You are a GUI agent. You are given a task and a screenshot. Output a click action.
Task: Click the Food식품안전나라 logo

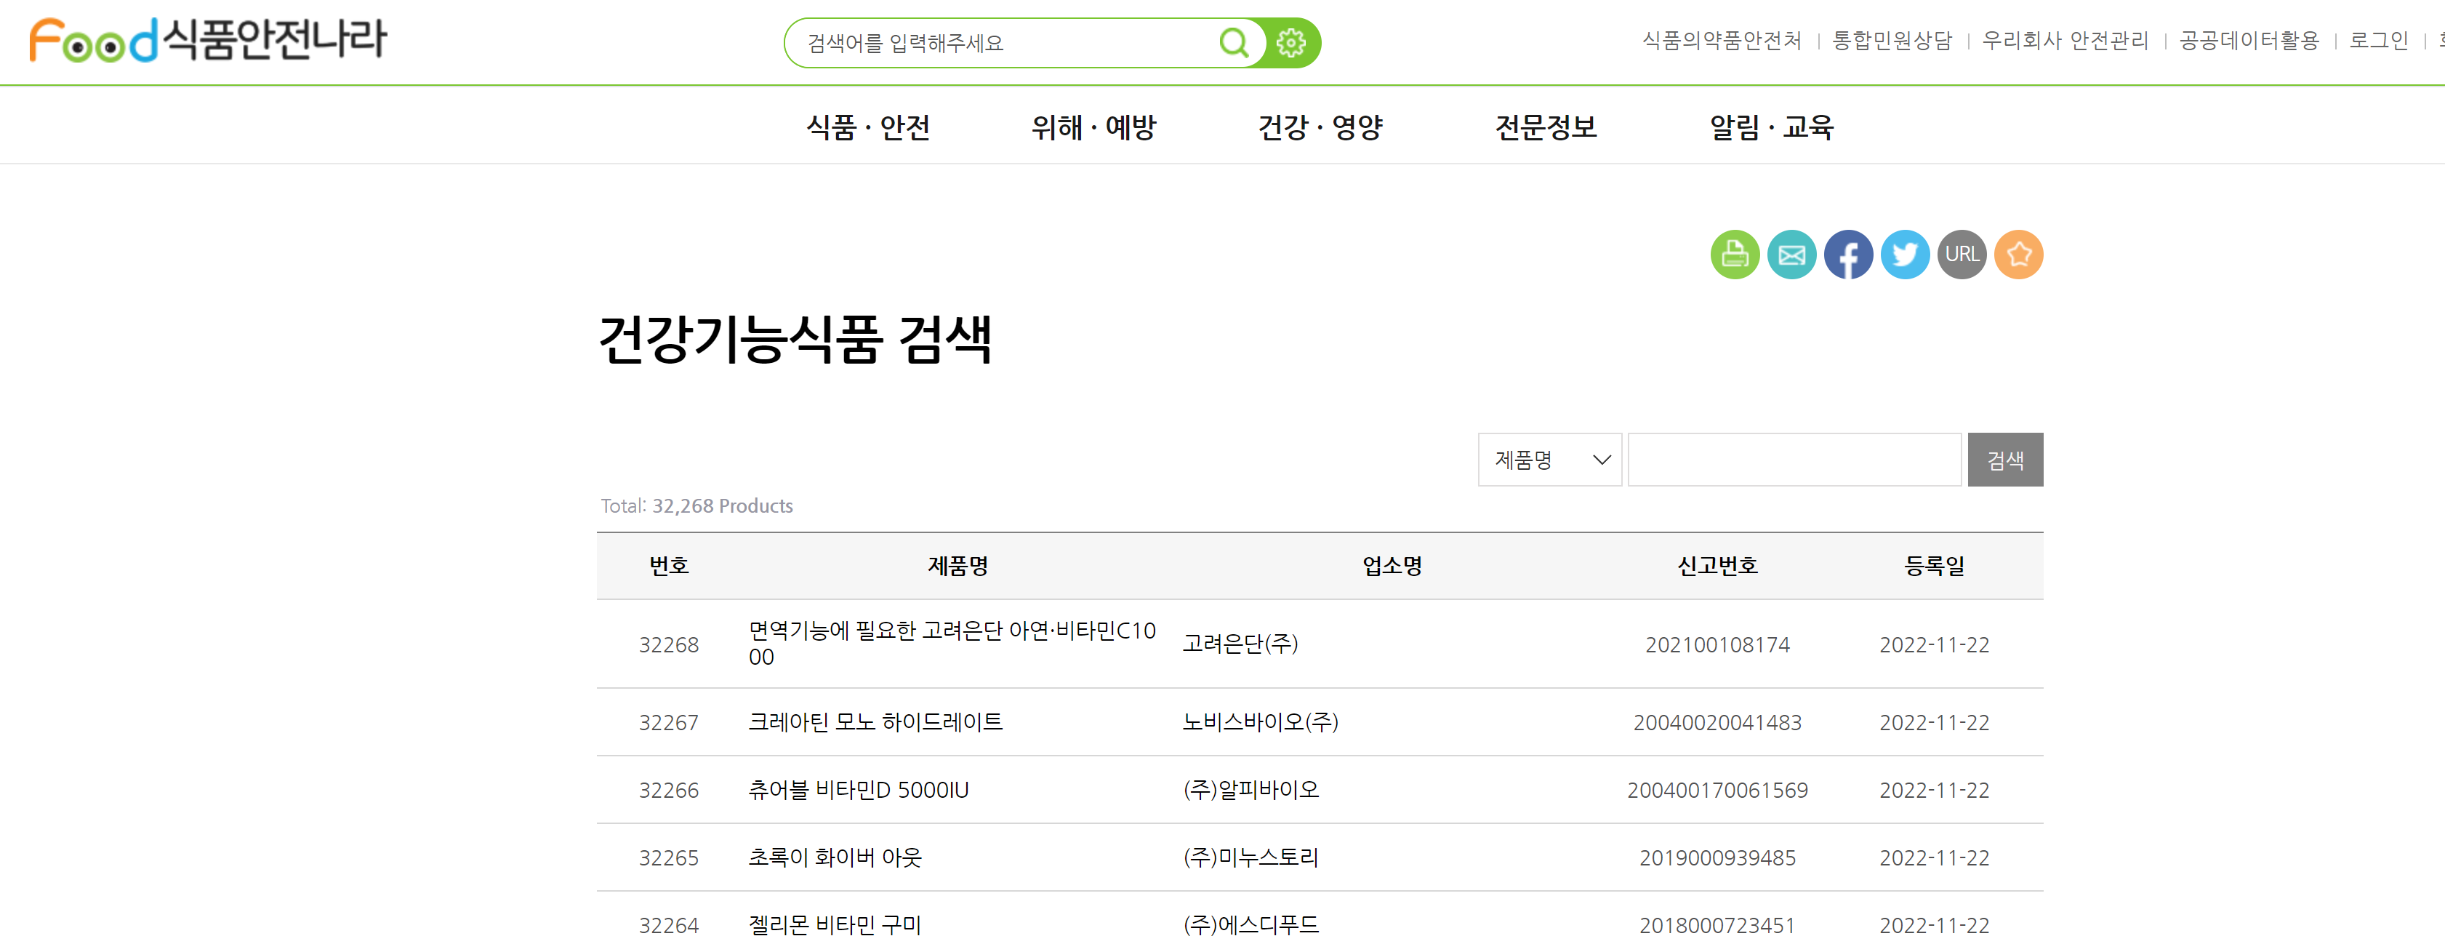tap(208, 40)
